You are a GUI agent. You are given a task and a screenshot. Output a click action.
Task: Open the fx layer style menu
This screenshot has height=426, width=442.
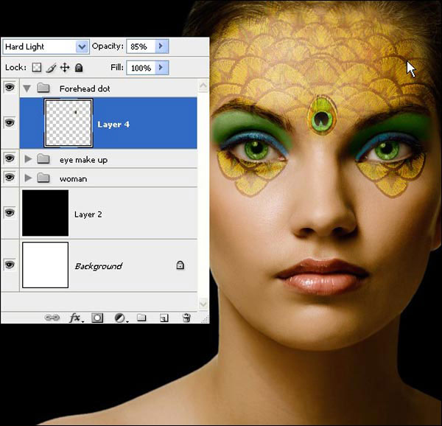coord(75,318)
